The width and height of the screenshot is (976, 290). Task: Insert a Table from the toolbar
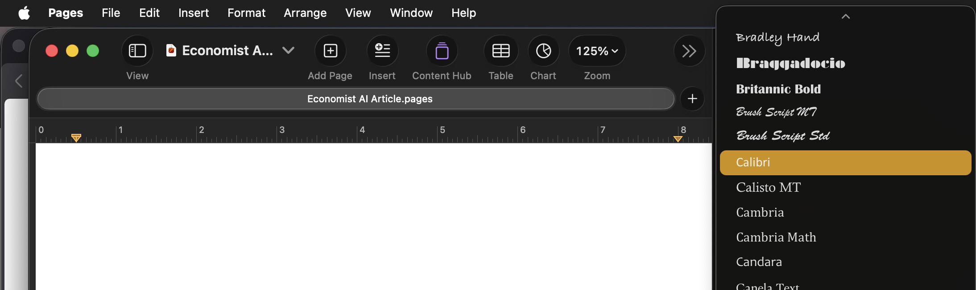[x=501, y=51]
